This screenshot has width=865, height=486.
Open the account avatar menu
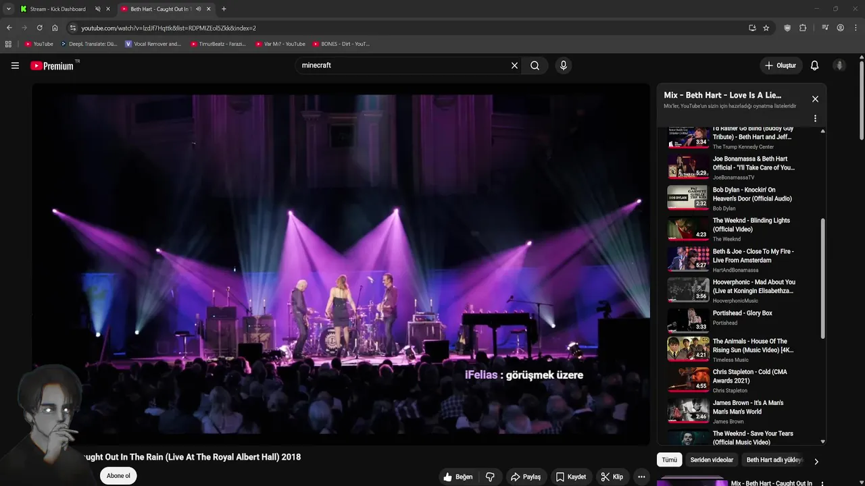(x=839, y=65)
